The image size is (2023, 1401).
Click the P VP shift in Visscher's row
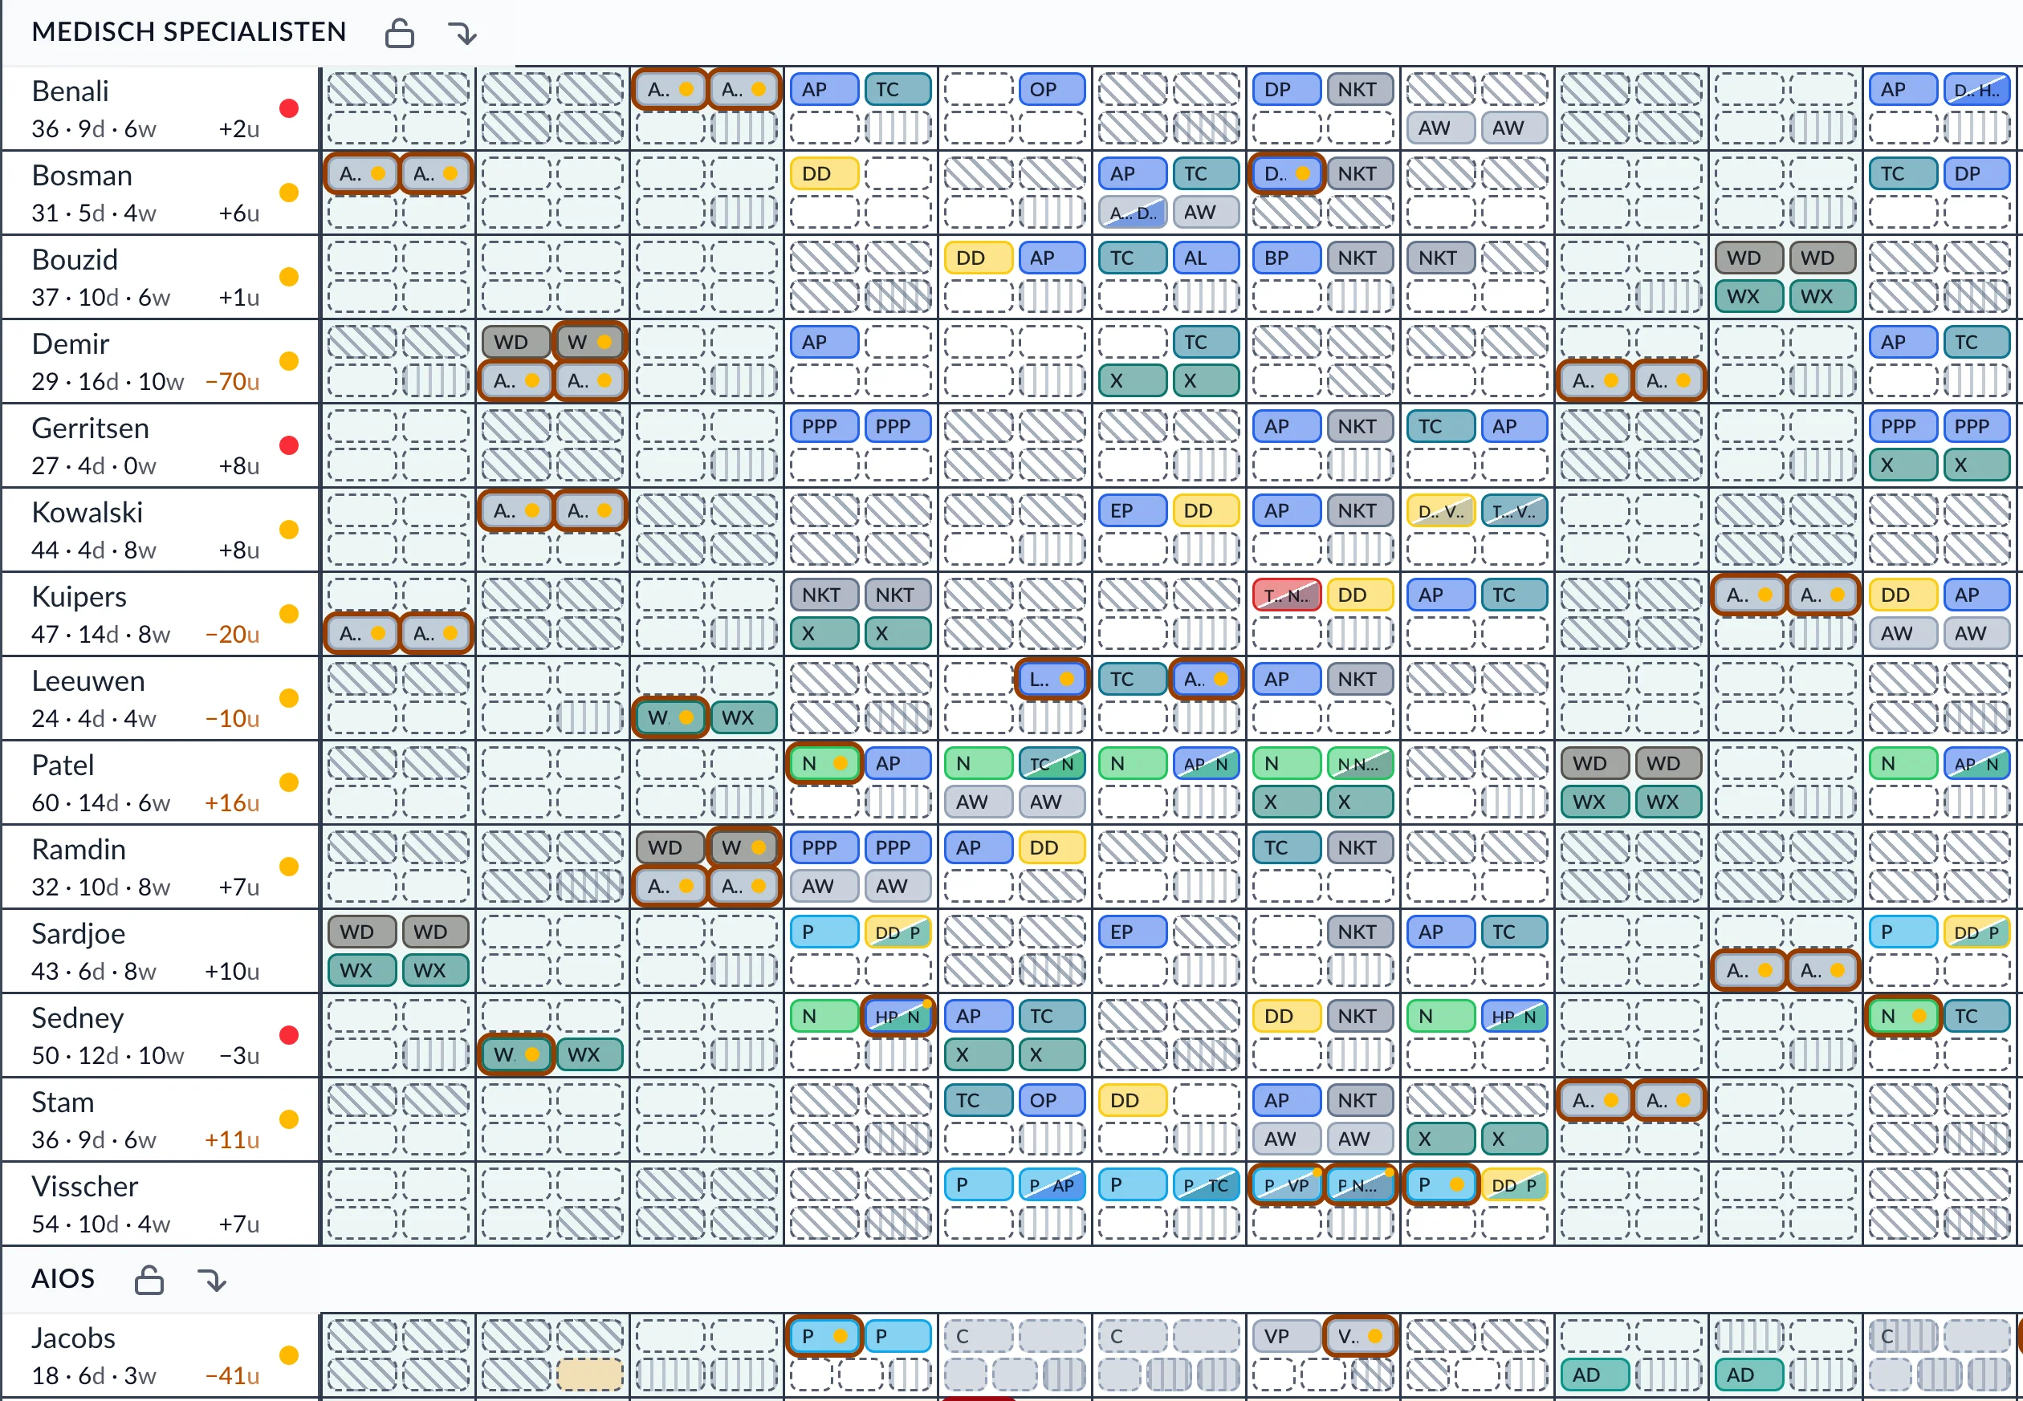tap(1286, 1185)
